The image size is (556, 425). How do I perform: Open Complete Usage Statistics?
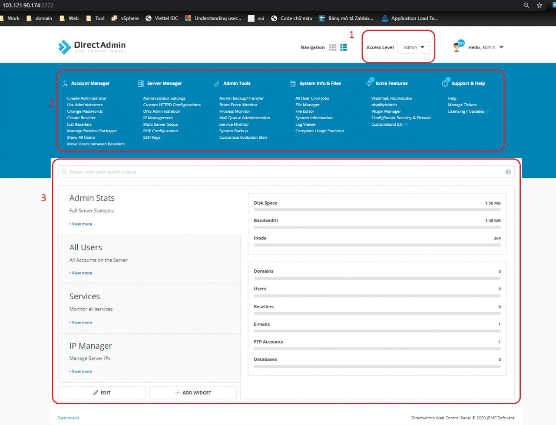point(320,131)
